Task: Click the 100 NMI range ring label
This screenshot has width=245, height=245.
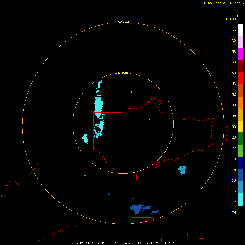Action: click(x=123, y=22)
